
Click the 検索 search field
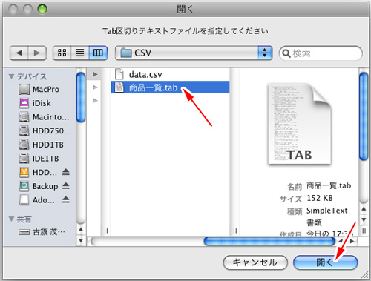tap(321, 53)
